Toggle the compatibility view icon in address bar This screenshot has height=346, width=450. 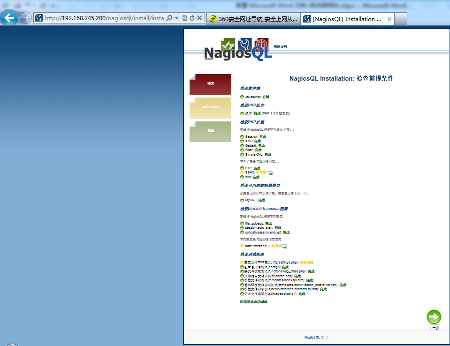pos(184,18)
